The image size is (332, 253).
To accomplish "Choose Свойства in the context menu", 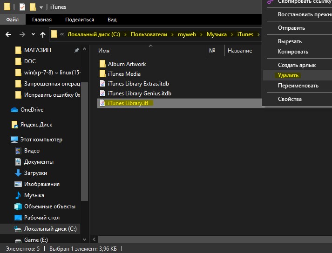I will click(290, 99).
